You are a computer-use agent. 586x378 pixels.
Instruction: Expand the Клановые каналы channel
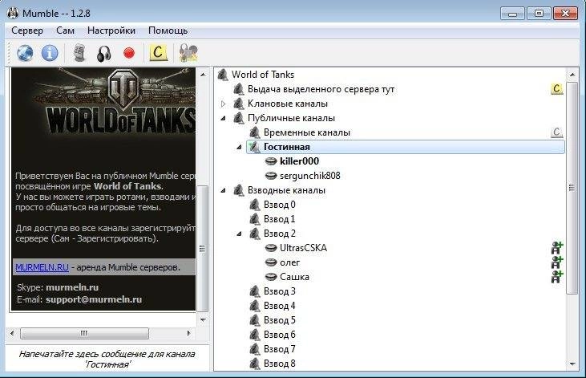tap(223, 104)
